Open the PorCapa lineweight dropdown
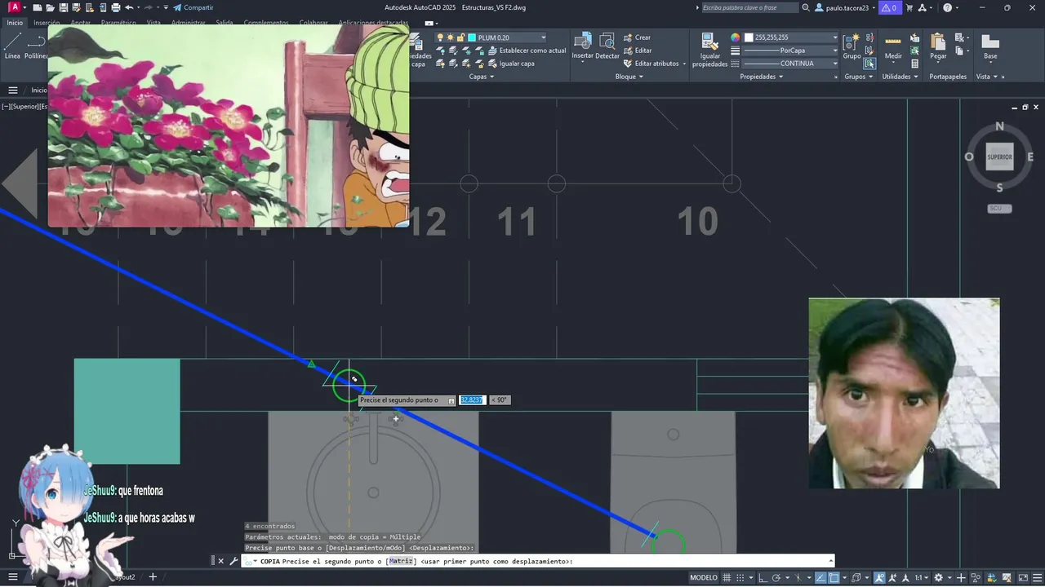Image resolution: width=1045 pixels, height=587 pixels. (x=791, y=51)
